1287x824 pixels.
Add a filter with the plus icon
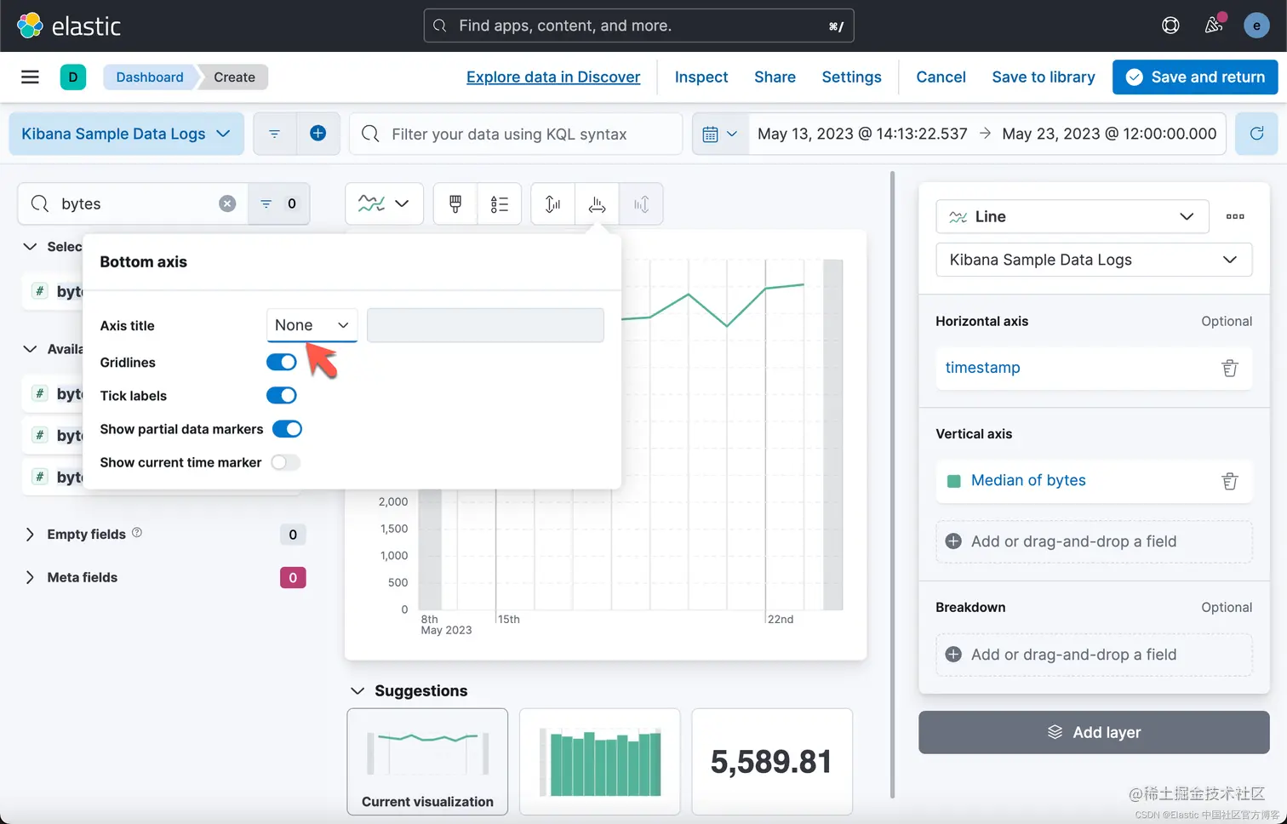point(318,134)
